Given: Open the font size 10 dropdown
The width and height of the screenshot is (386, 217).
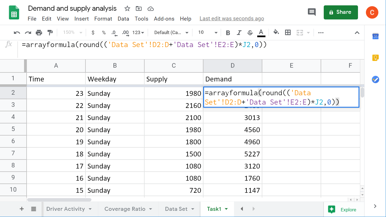Looking at the screenshot, I should [208, 32].
